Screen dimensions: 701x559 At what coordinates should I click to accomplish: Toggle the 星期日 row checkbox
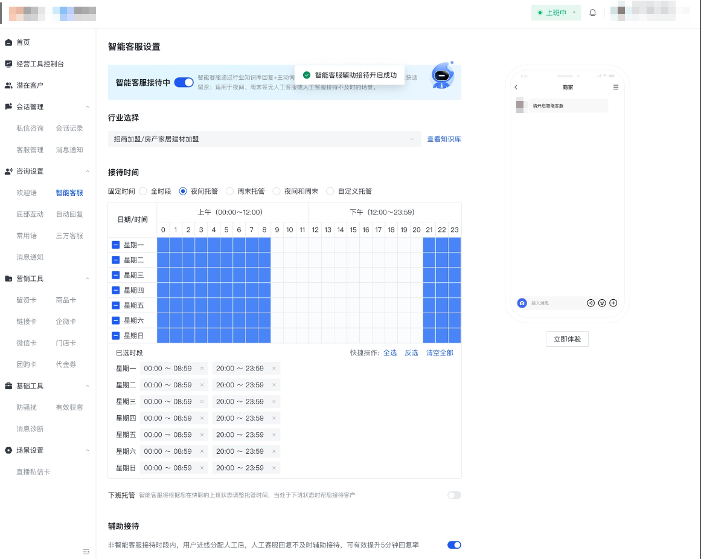click(115, 335)
